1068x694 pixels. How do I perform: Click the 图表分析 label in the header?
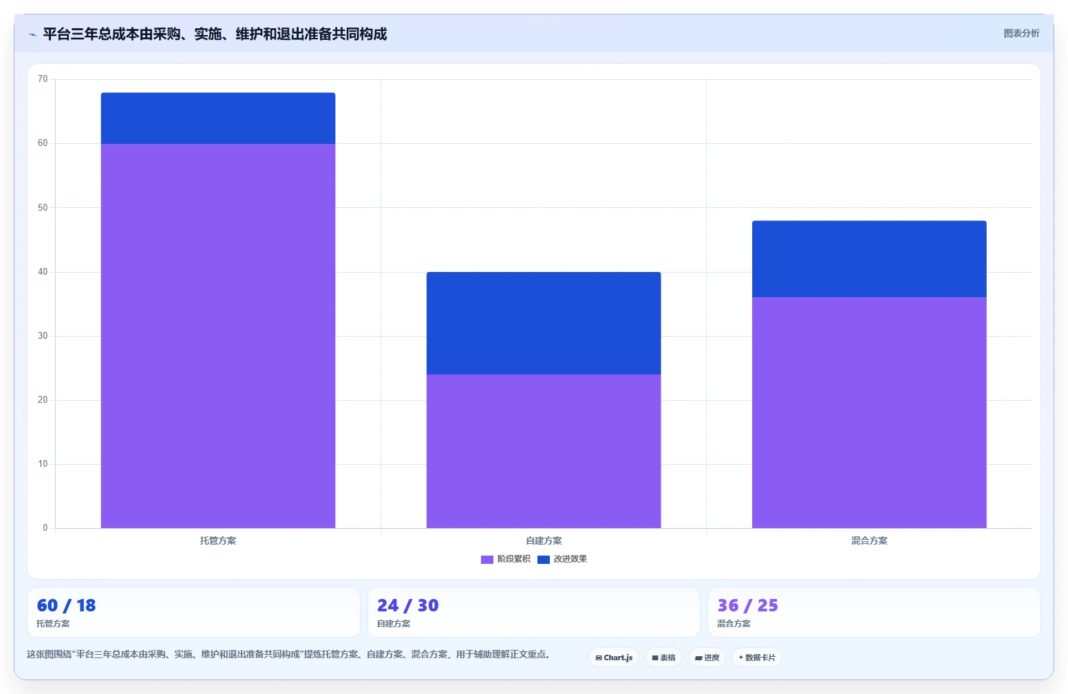1021,33
